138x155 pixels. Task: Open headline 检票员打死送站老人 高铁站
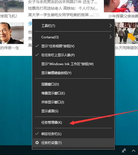click(63, 8)
